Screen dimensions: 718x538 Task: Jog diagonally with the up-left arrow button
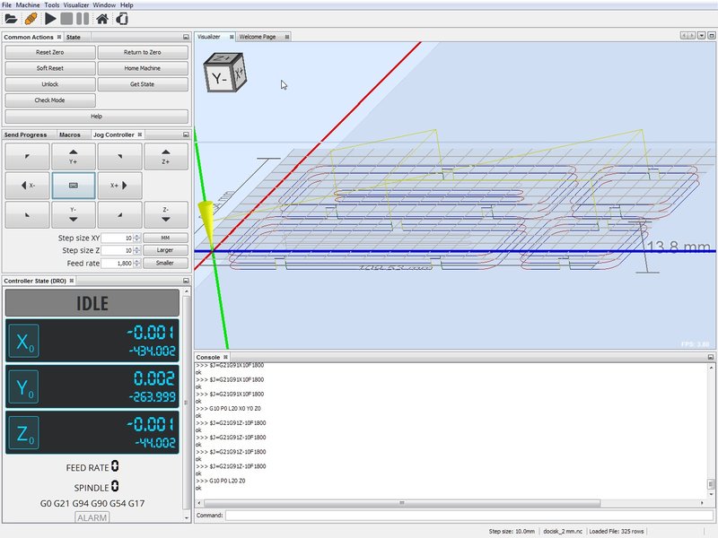coord(28,156)
